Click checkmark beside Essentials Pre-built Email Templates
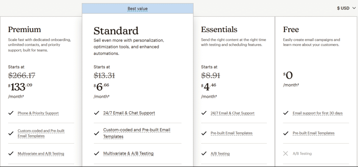Screen dimensions: 358x167 [204, 133]
